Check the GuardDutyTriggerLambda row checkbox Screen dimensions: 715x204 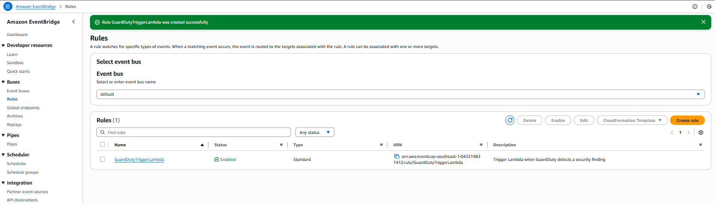102,159
